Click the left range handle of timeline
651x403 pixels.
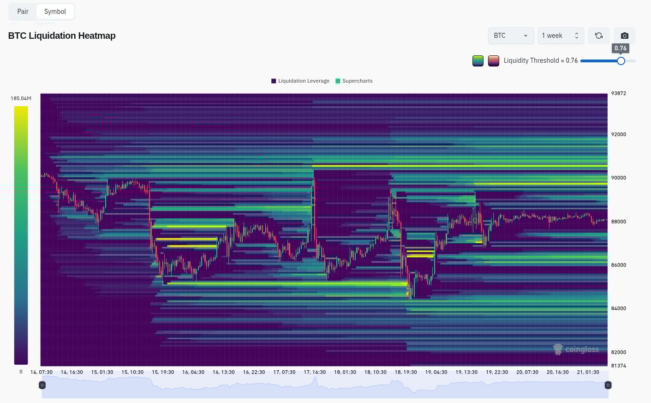point(42,385)
